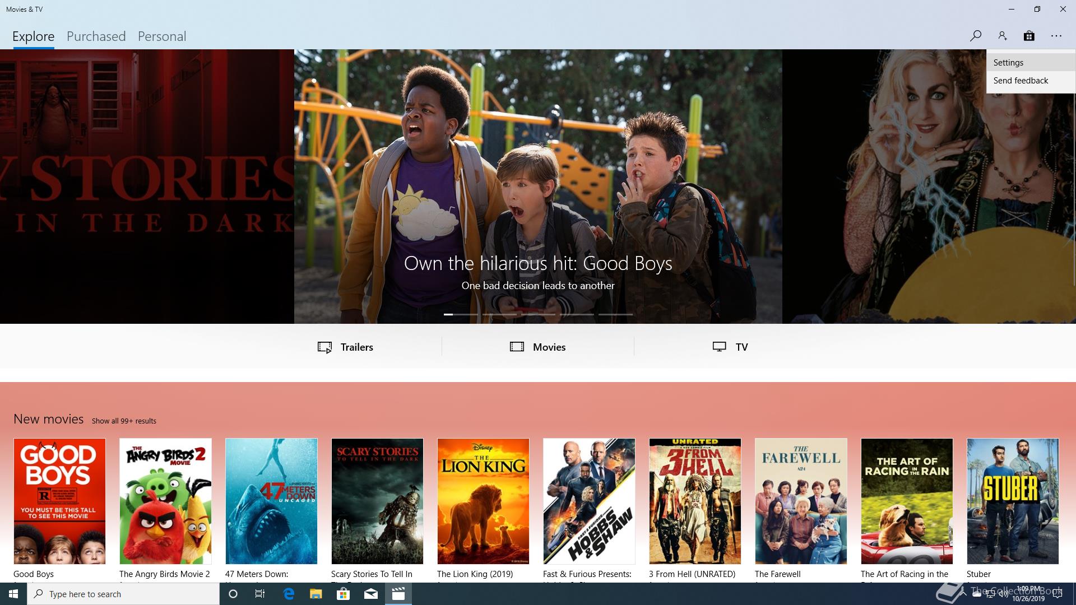Focus the taskbar search box
The image size is (1076, 605).
click(123, 594)
